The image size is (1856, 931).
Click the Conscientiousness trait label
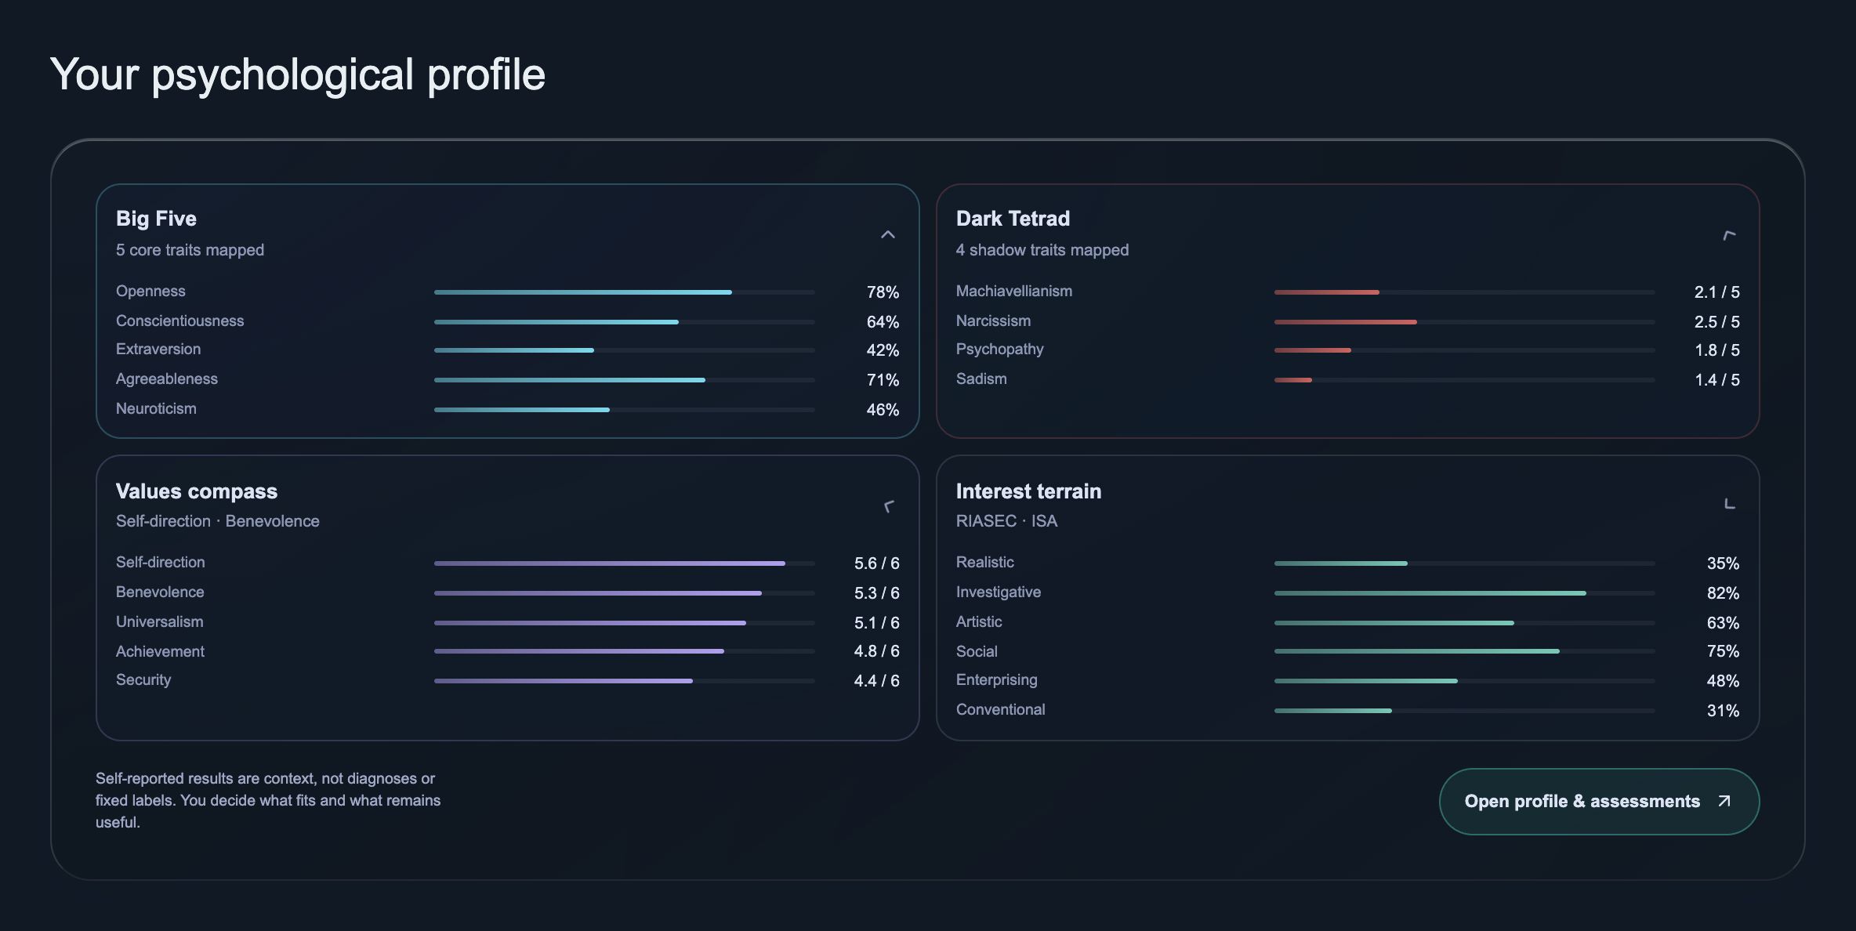pyautogui.click(x=179, y=321)
